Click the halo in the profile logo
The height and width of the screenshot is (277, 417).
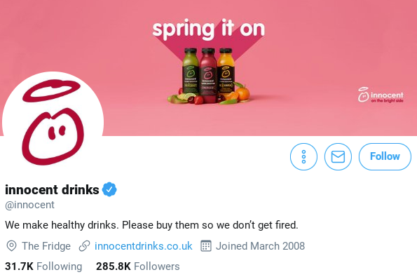[x=52, y=90]
